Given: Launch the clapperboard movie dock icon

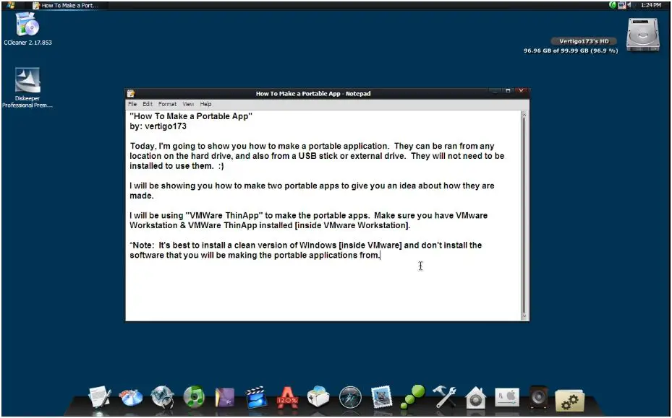Looking at the screenshot, I should [x=256, y=397].
